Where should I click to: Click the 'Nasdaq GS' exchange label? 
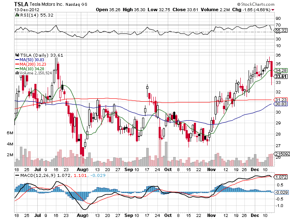point(76,4)
